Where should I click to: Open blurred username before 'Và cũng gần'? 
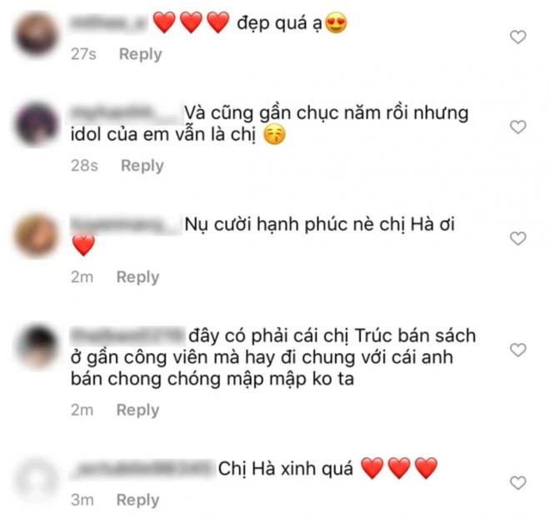[x=126, y=113]
